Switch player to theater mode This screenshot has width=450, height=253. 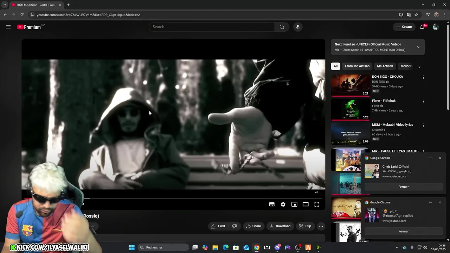tap(306, 204)
